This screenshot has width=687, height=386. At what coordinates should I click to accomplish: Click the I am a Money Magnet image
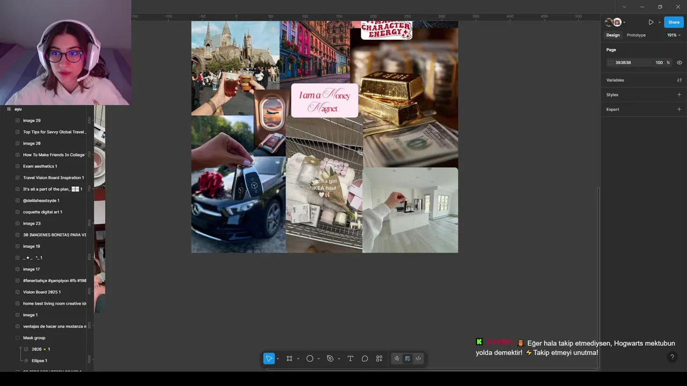(x=325, y=100)
